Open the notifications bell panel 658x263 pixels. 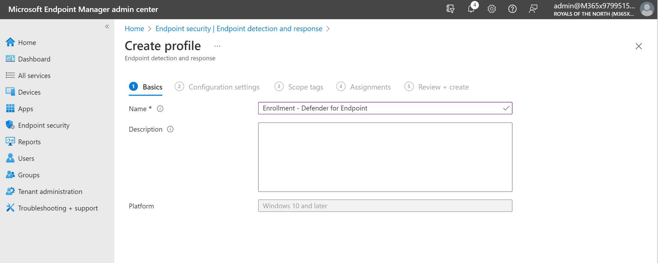click(471, 9)
